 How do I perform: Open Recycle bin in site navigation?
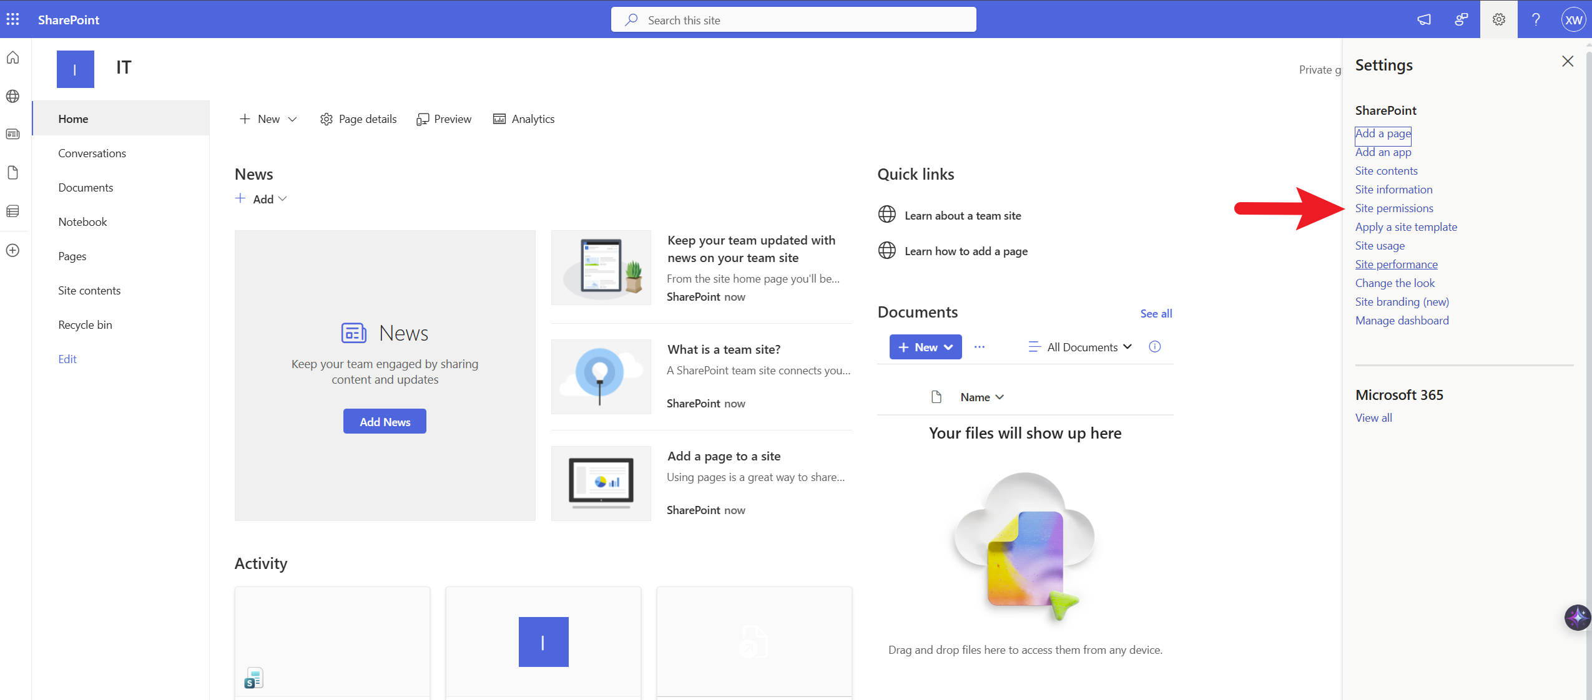click(85, 325)
